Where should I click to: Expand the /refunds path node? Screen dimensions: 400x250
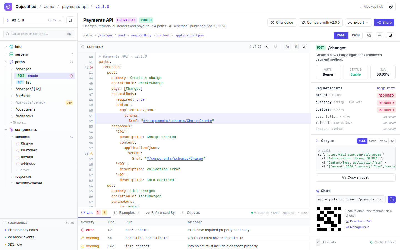tap(12, 96)
